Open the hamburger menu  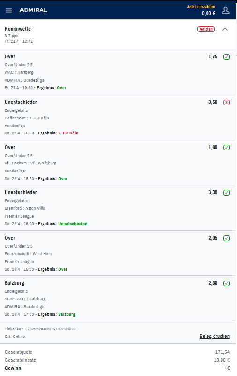8,10
